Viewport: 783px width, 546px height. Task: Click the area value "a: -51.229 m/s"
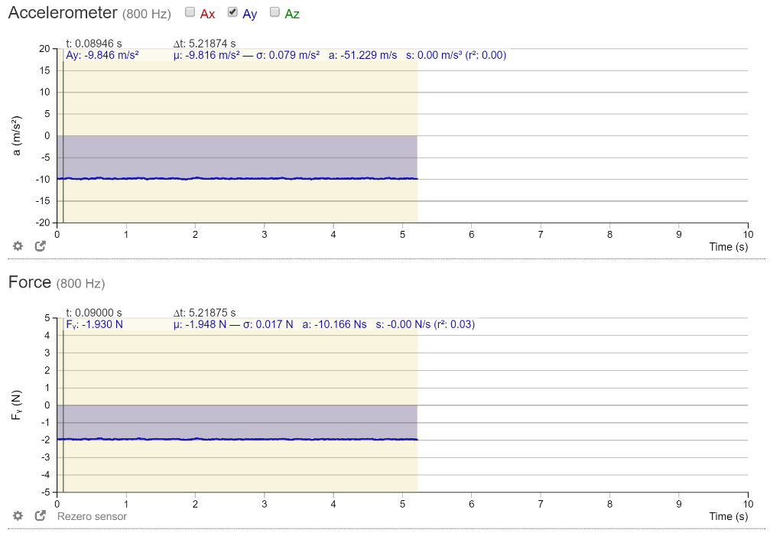[x=363, y=56]
